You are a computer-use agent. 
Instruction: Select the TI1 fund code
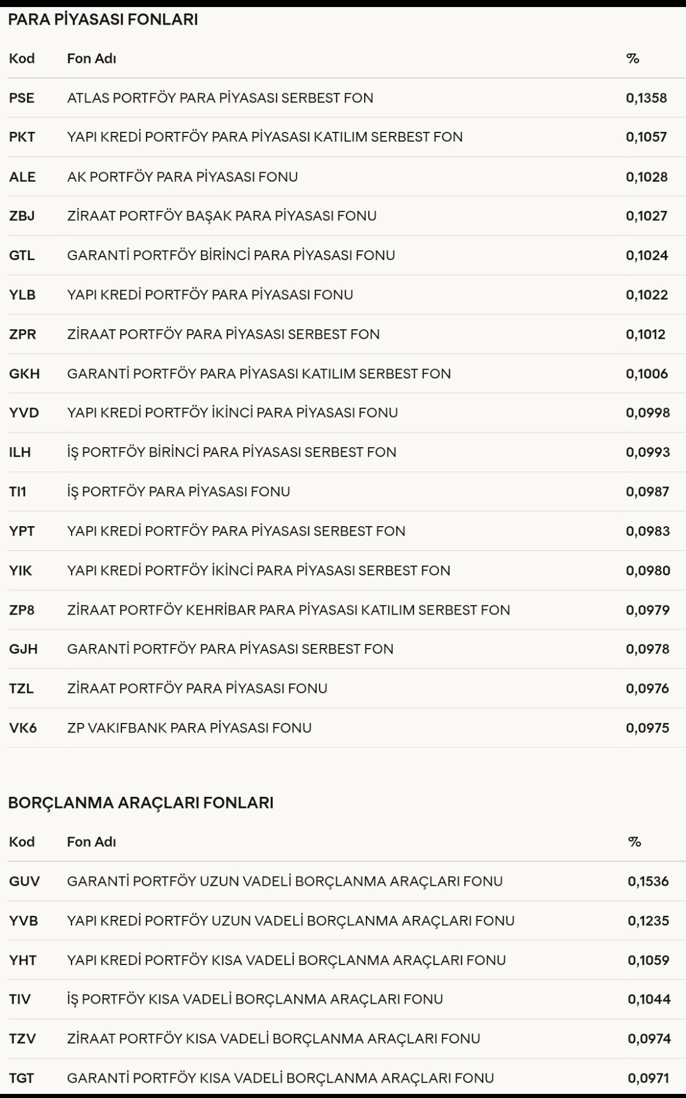(18, 492)
